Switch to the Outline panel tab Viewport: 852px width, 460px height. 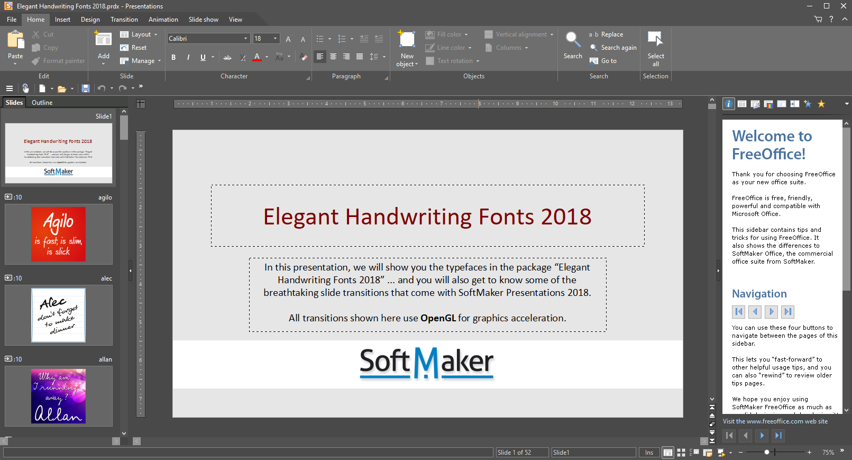coord(42,103)
